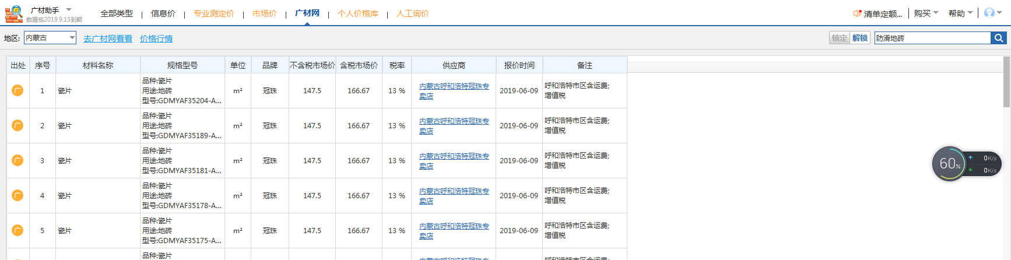Expand the 地区 内蒙古 combo box
This screenshot has height=260, width=1011.
pos(50,38)
